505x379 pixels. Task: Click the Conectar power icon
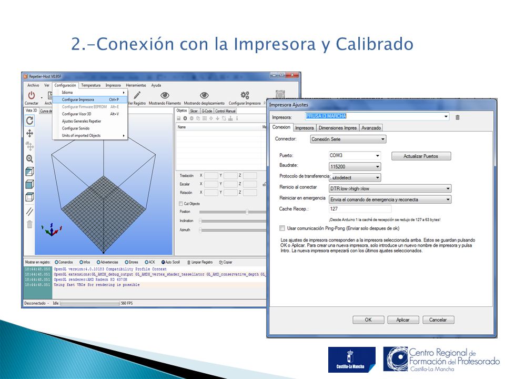[x=31, y=95]
